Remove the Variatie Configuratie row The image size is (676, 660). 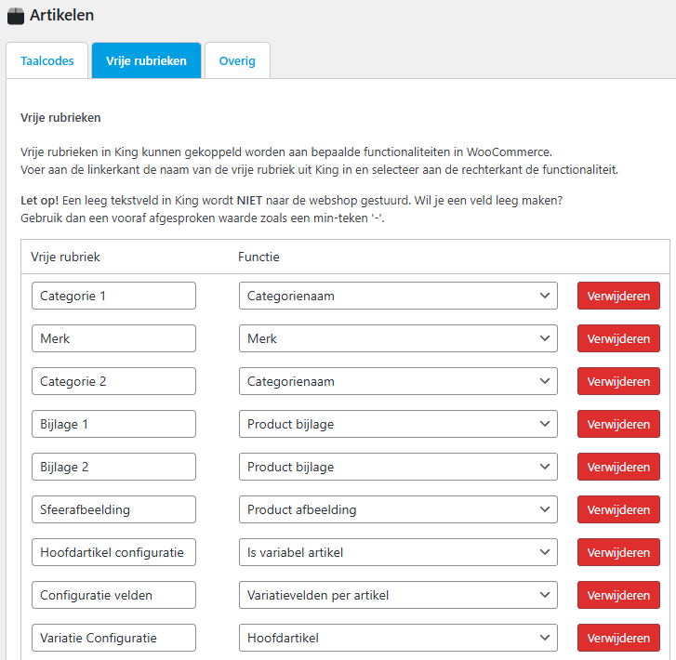[x=618, y=638]
